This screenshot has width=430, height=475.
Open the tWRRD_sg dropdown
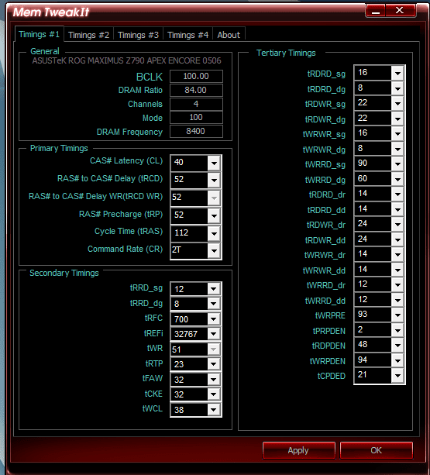[x=397, y=164]
